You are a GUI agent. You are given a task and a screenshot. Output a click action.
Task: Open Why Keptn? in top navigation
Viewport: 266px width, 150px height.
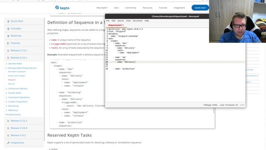tap(102, 8)
